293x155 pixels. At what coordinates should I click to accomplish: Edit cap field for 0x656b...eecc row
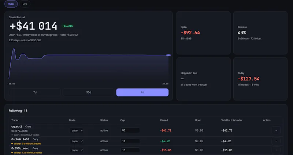(x=130, y=150)
